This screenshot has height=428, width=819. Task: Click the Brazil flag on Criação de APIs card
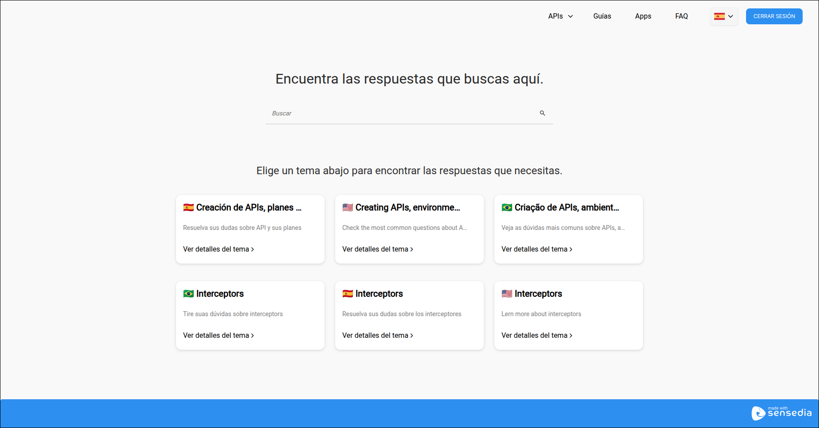point(507,207)
